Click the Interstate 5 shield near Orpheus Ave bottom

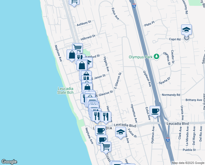tap(168, 140)
